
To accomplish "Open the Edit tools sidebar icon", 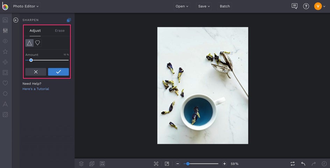I will [5, 31].
